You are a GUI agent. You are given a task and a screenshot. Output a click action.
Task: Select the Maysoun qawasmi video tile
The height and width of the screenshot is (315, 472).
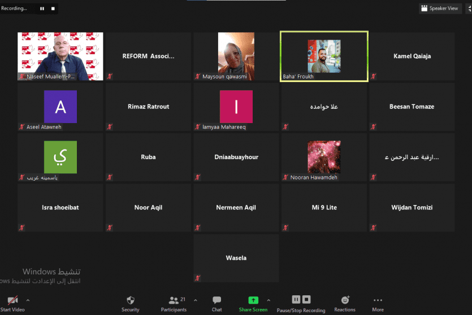coord(236,56)
